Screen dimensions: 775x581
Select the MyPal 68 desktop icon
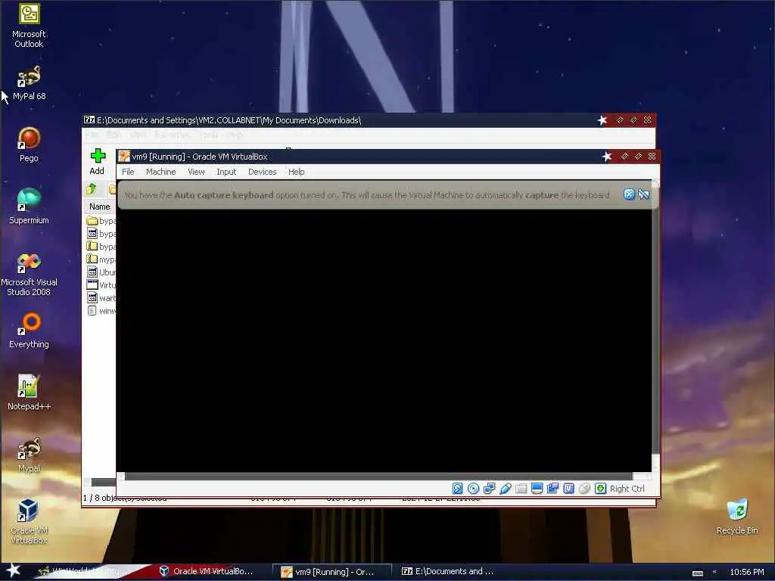(x=29, y=83)
